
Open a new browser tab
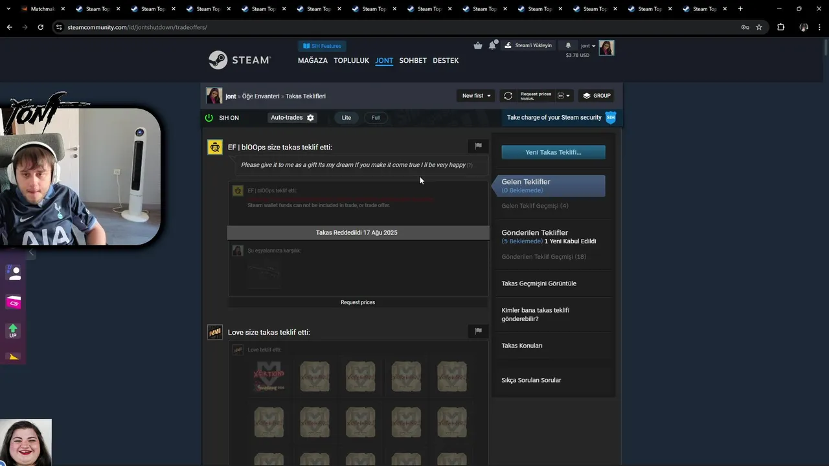click(740, 9)
